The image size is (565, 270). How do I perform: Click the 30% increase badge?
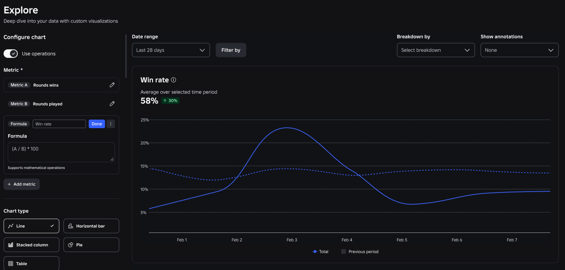pos(170,101)
